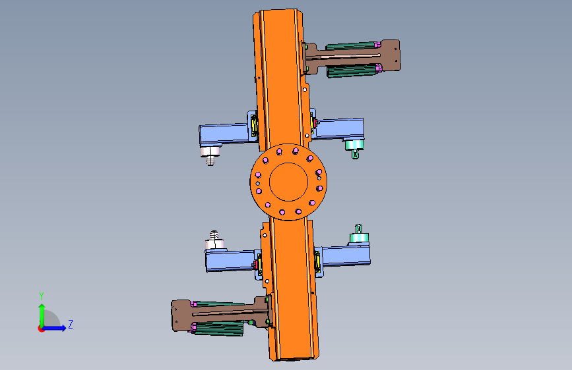Pick the lowest green cylinder on bottom-left clamp
The width and height of the screenshot is (572, 370).
(219, 329)
